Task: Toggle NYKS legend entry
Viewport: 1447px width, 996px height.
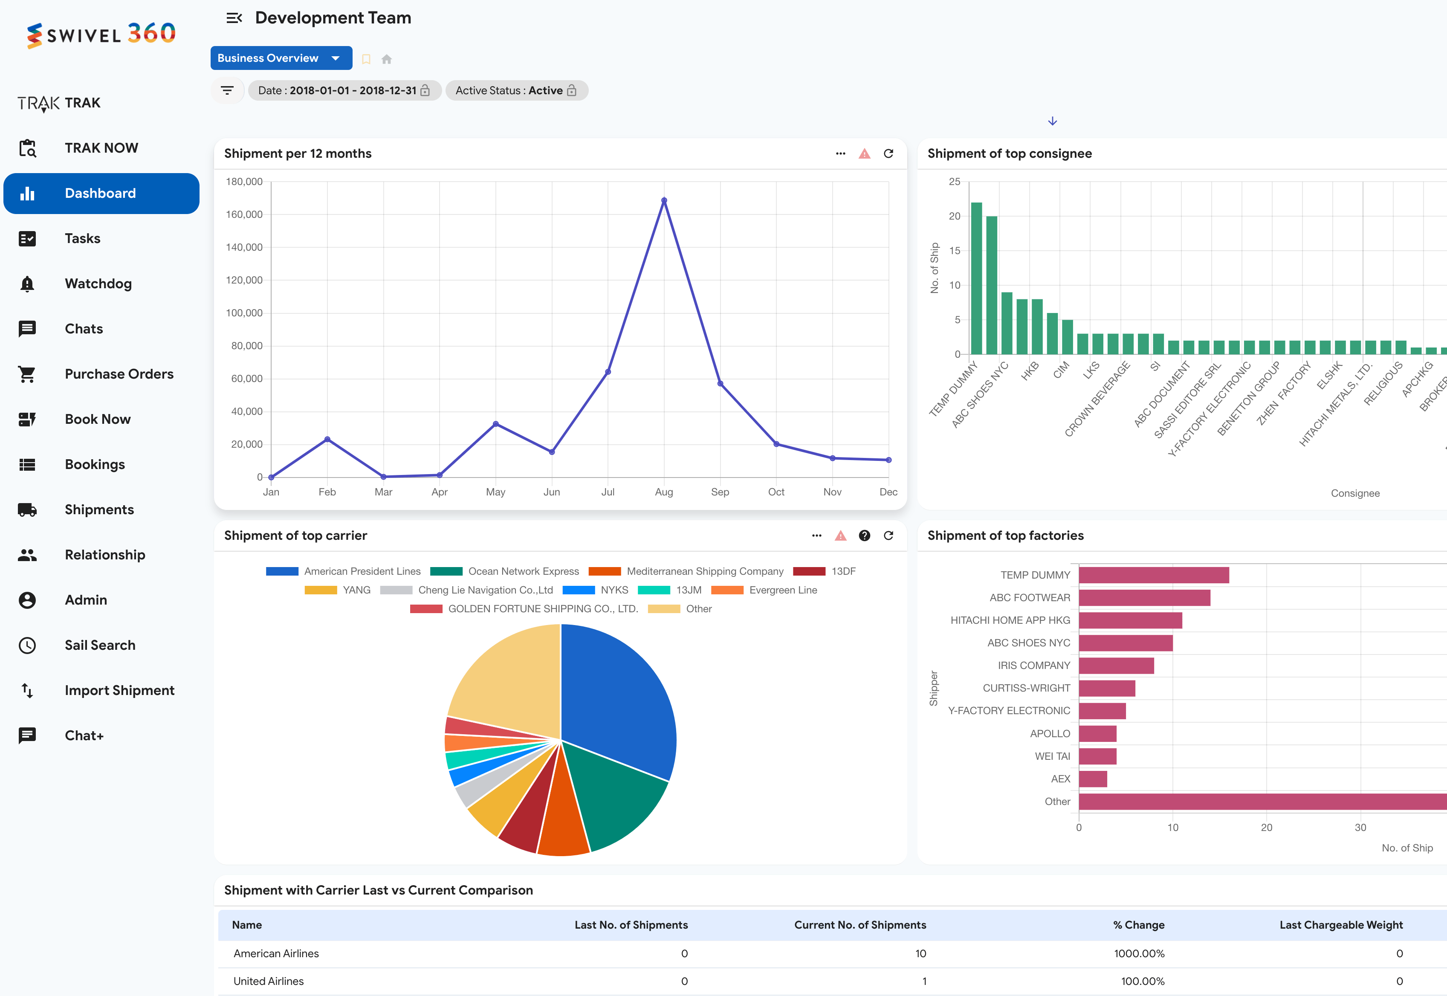Action: click(595, 591)
